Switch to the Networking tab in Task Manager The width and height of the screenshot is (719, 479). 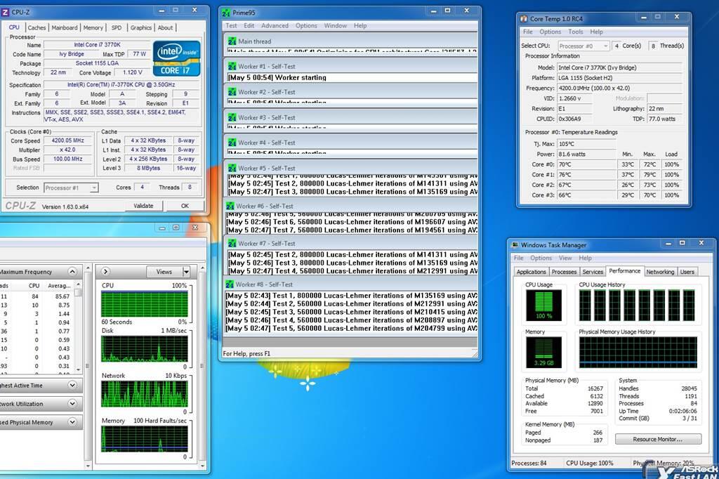click(660, 272)
